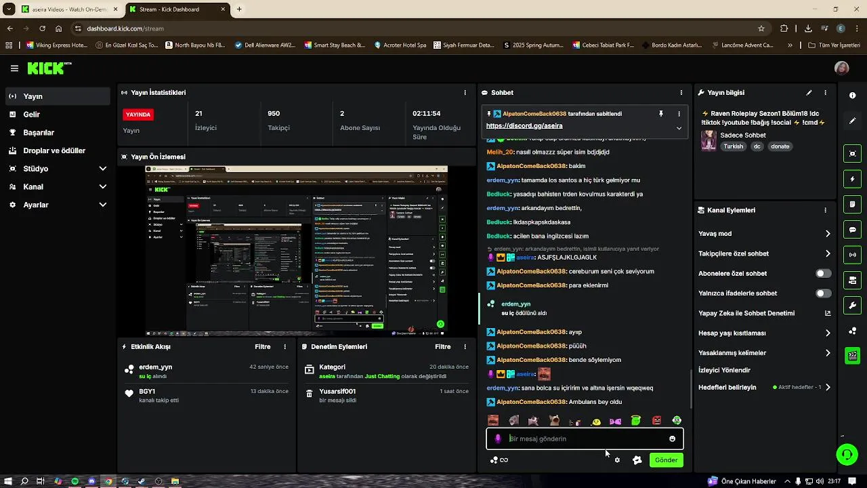This screenshot has width=867, height=488.
Task: Select the angry red emote above chat input
Action: [656, 421]
